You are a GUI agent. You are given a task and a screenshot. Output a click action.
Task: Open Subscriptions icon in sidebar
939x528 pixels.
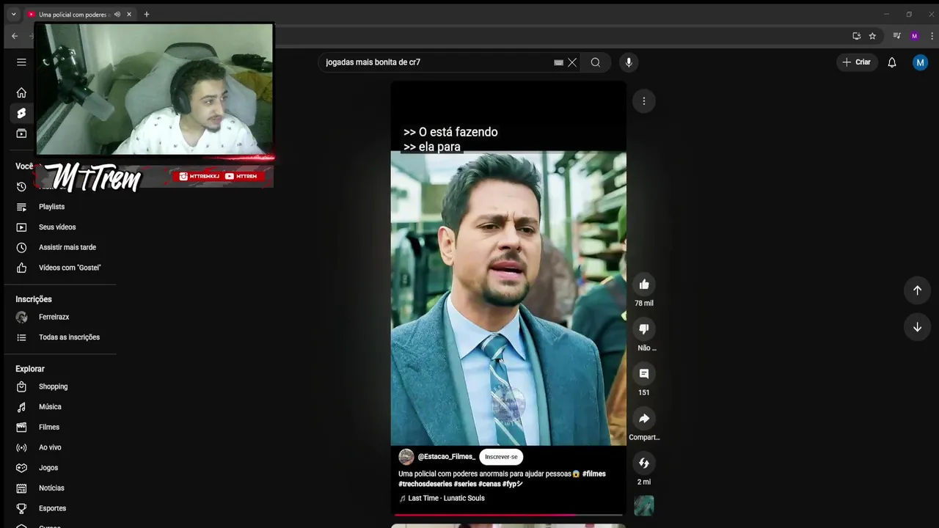pos(21,133)
